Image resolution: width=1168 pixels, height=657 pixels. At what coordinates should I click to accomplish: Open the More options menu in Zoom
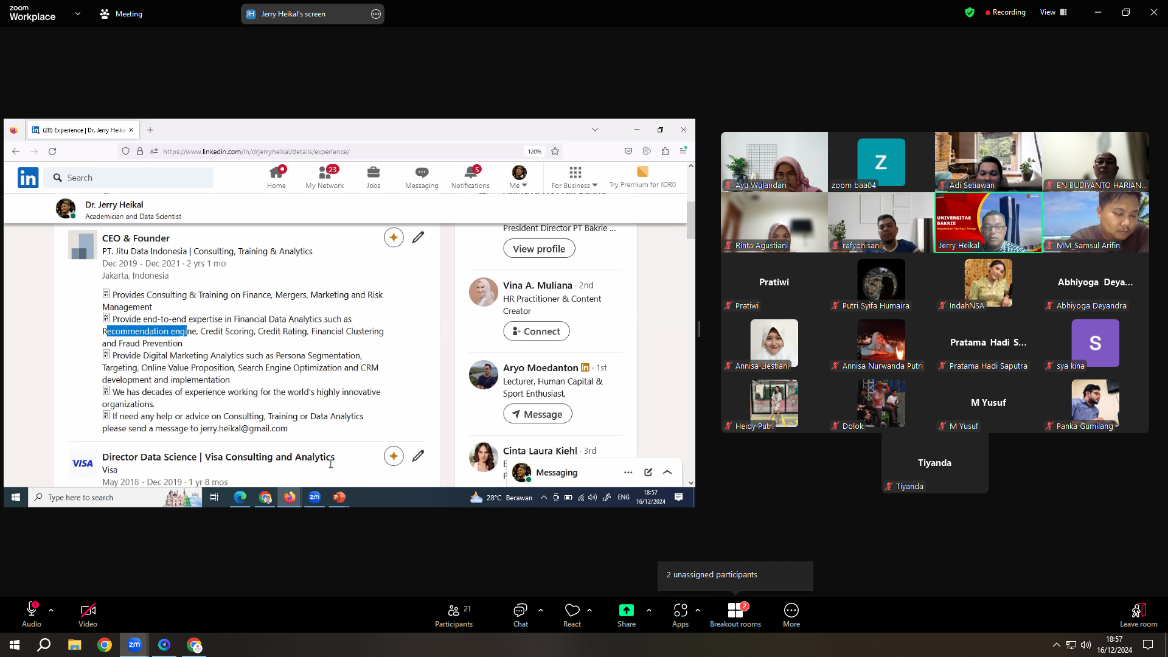tap(791, 614)
